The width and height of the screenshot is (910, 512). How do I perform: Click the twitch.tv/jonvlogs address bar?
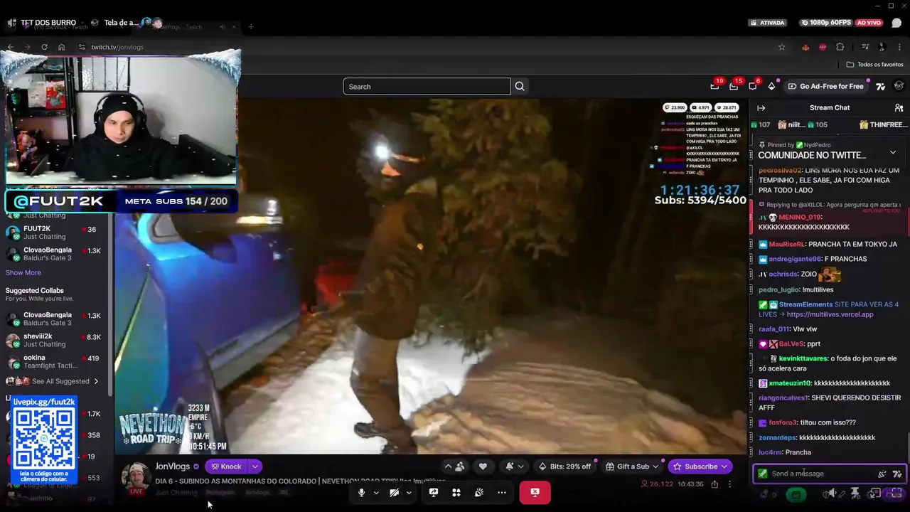pyautogui.click(x=117, y=47)
